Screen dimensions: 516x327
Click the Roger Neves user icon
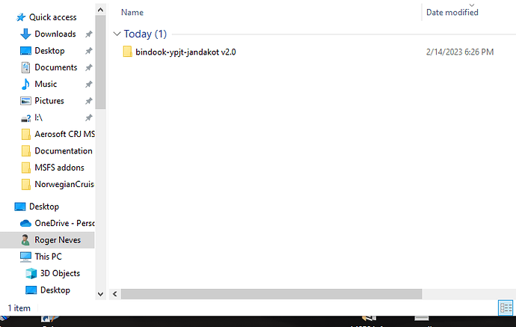click(25, 240)
